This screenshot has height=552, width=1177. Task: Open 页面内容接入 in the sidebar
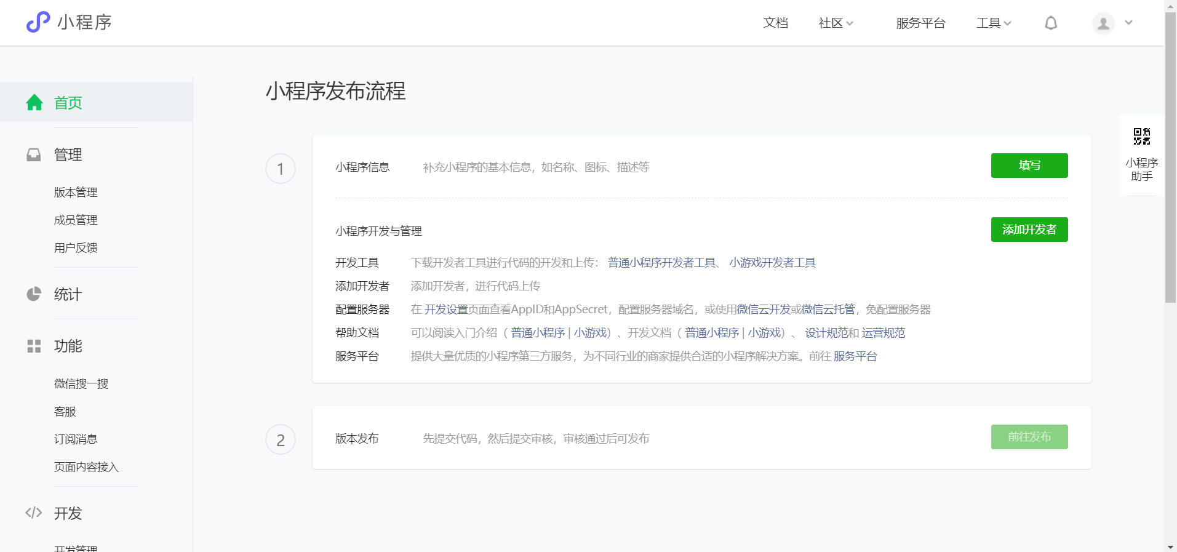[x=86, y=466]
